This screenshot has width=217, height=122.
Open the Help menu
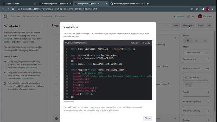click(x=191, y=16)
